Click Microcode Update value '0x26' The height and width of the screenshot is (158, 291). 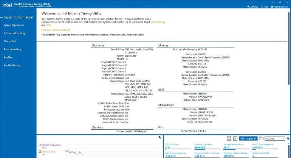127,110
